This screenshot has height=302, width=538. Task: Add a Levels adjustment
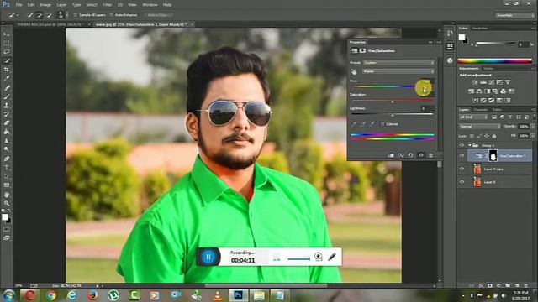[483, 82]
